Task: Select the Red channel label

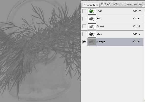Action: pos(99,19)
